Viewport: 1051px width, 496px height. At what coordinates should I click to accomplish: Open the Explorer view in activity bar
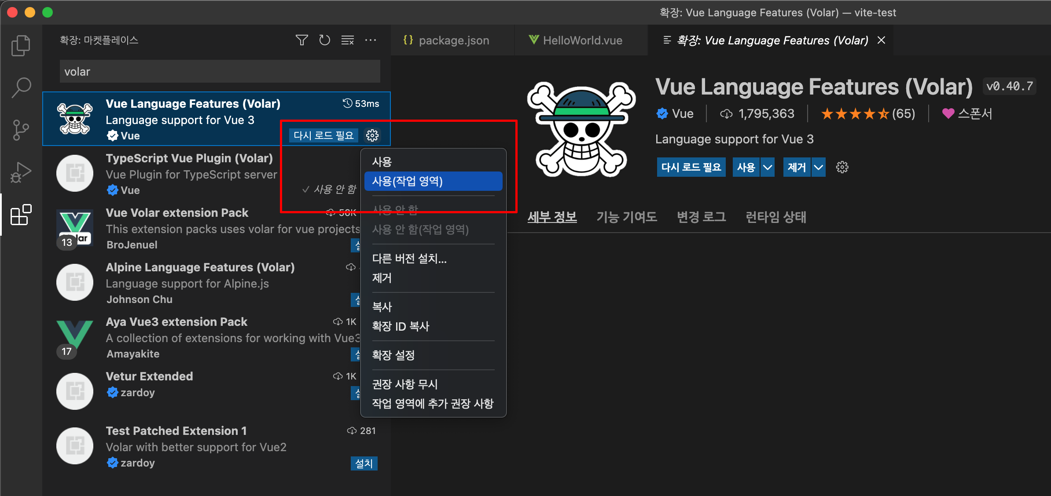coord(21,46)
